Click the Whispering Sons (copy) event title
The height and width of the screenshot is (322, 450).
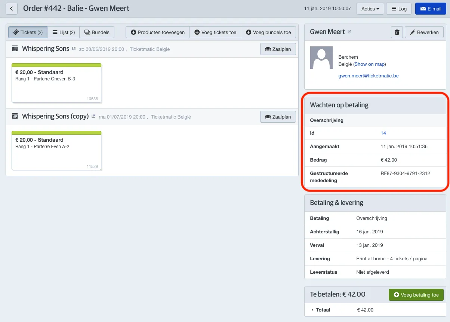coord(55,116)
